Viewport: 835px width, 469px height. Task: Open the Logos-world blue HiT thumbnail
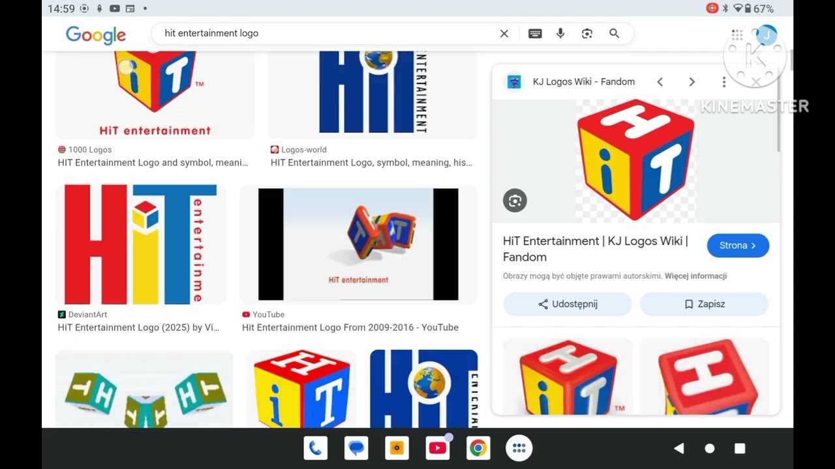click(x=372, y=94)
